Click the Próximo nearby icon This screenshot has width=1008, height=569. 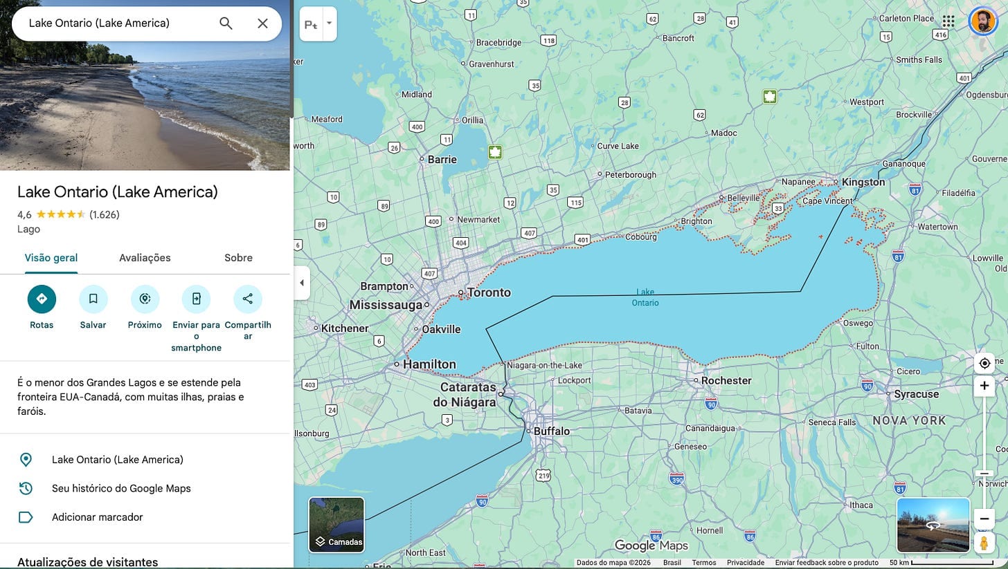(x=145, y=299)
